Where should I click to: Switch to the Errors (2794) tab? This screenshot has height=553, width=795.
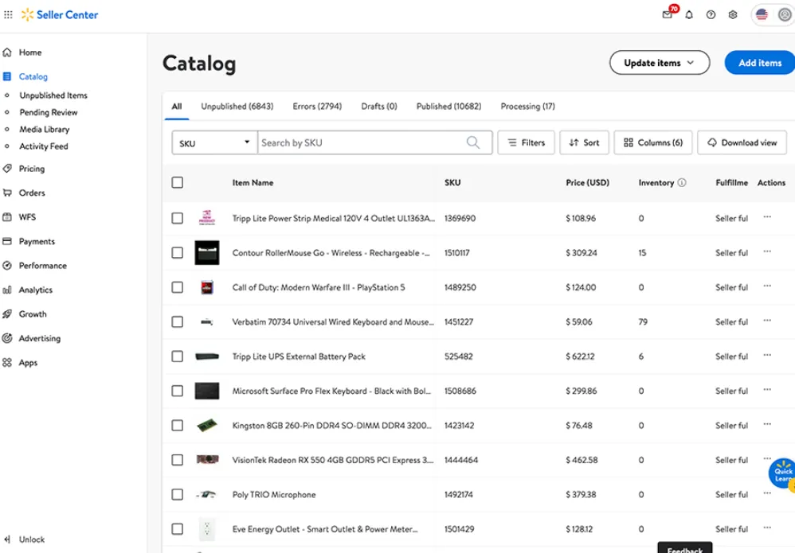(x=317, y=107)
